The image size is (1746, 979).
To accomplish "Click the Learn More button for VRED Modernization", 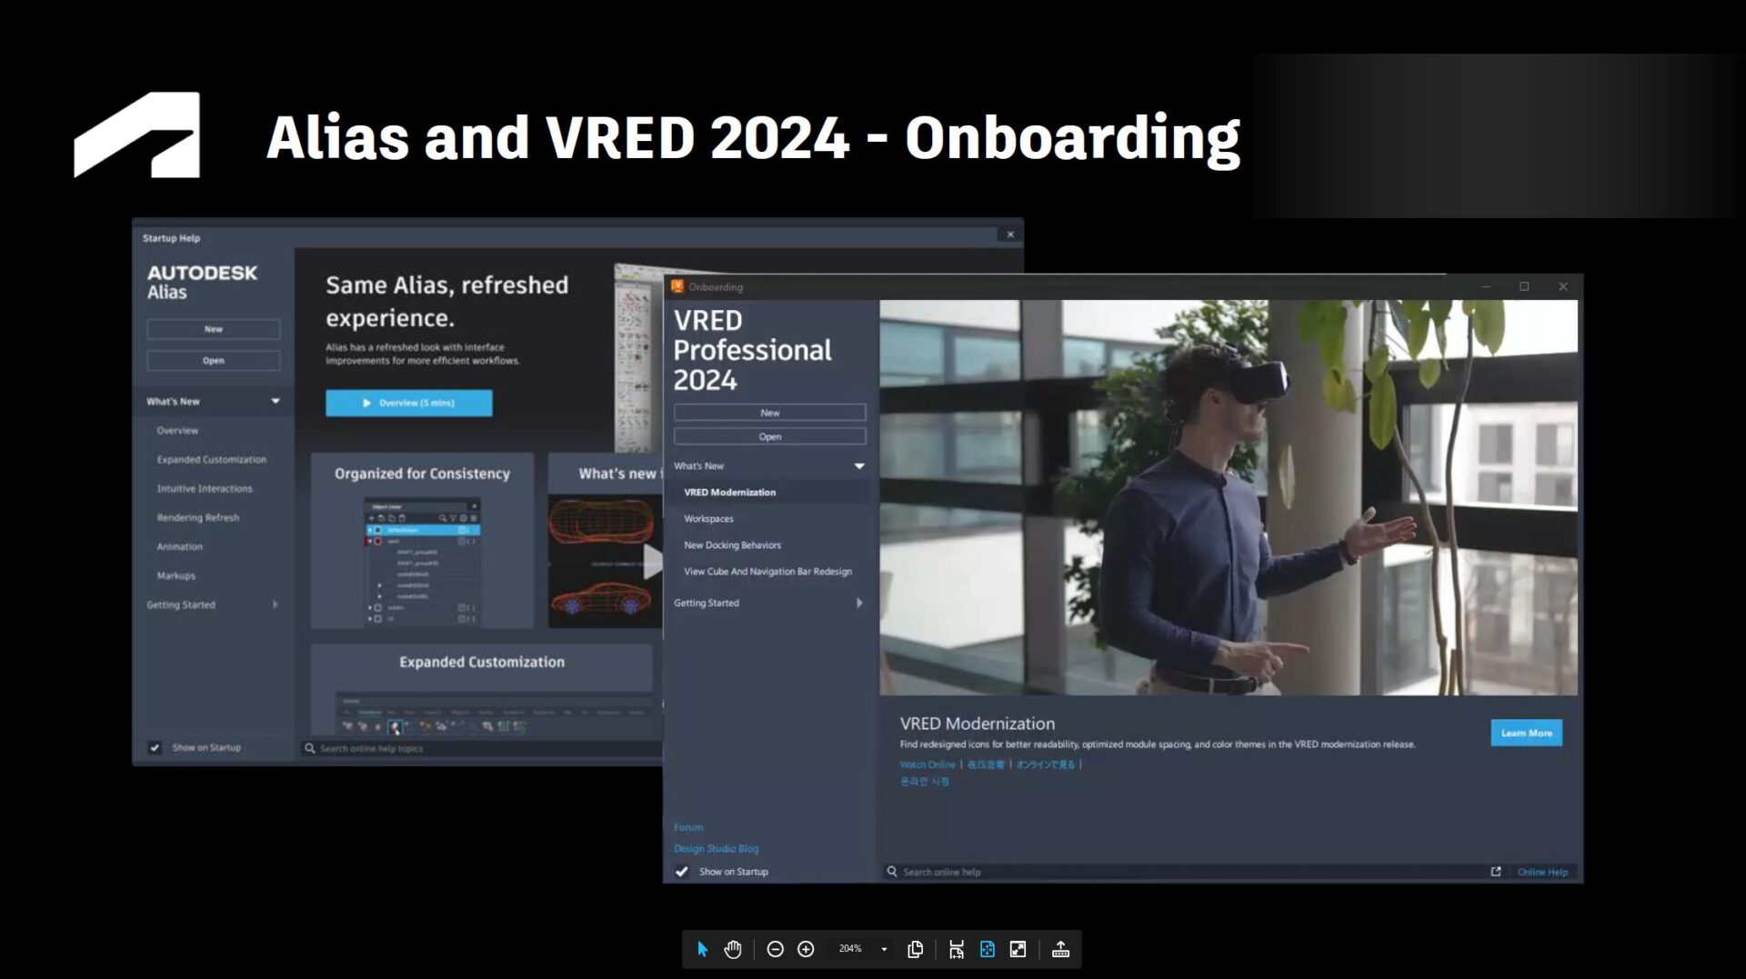I will pyautogui.click(x=1526, y=733).
